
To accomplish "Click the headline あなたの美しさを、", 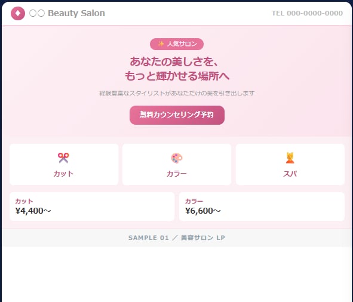I will (x=174, y=61).
